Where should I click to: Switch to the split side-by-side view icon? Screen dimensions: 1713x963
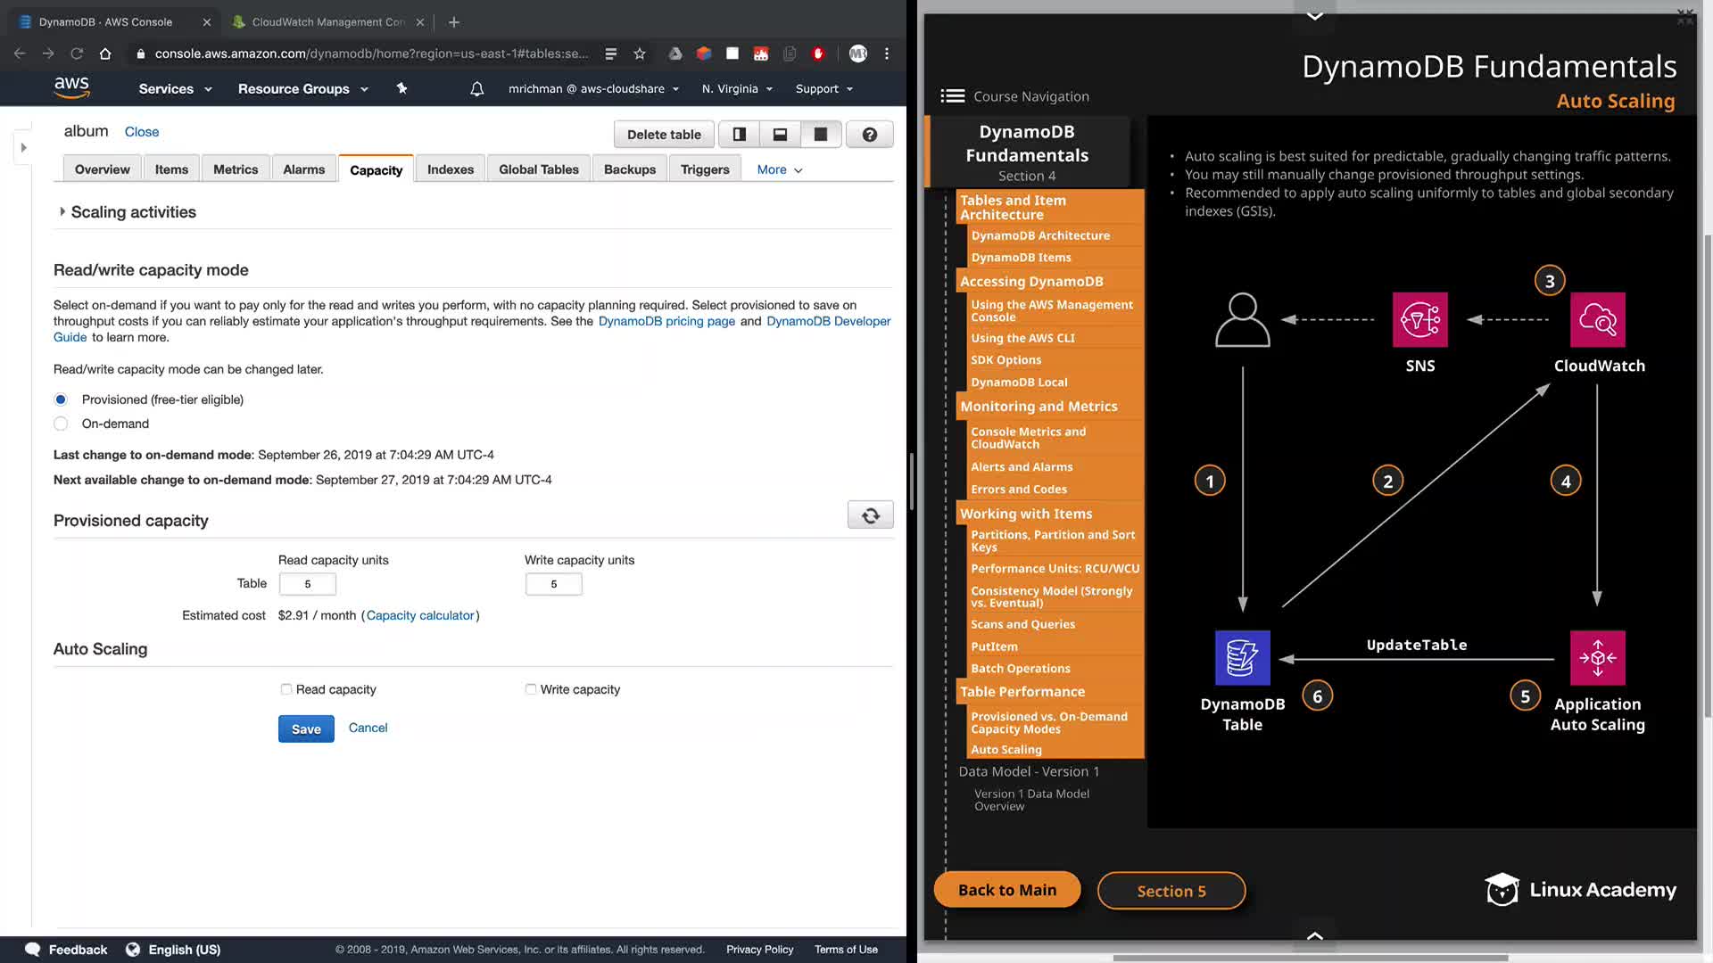coord(740,135)
